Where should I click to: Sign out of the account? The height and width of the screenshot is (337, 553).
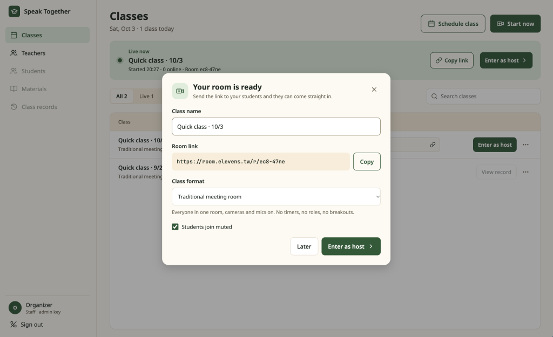click(x=27, y=325)
